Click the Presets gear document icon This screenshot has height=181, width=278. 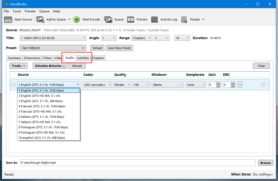coord(184,20)
